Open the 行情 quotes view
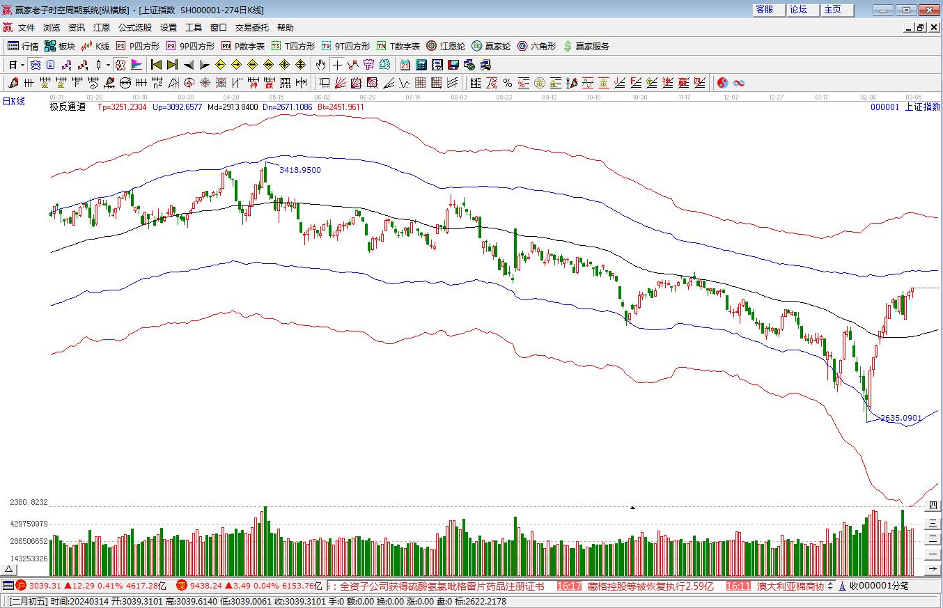The width and height of the screenshot is (943, 608). 23,46
